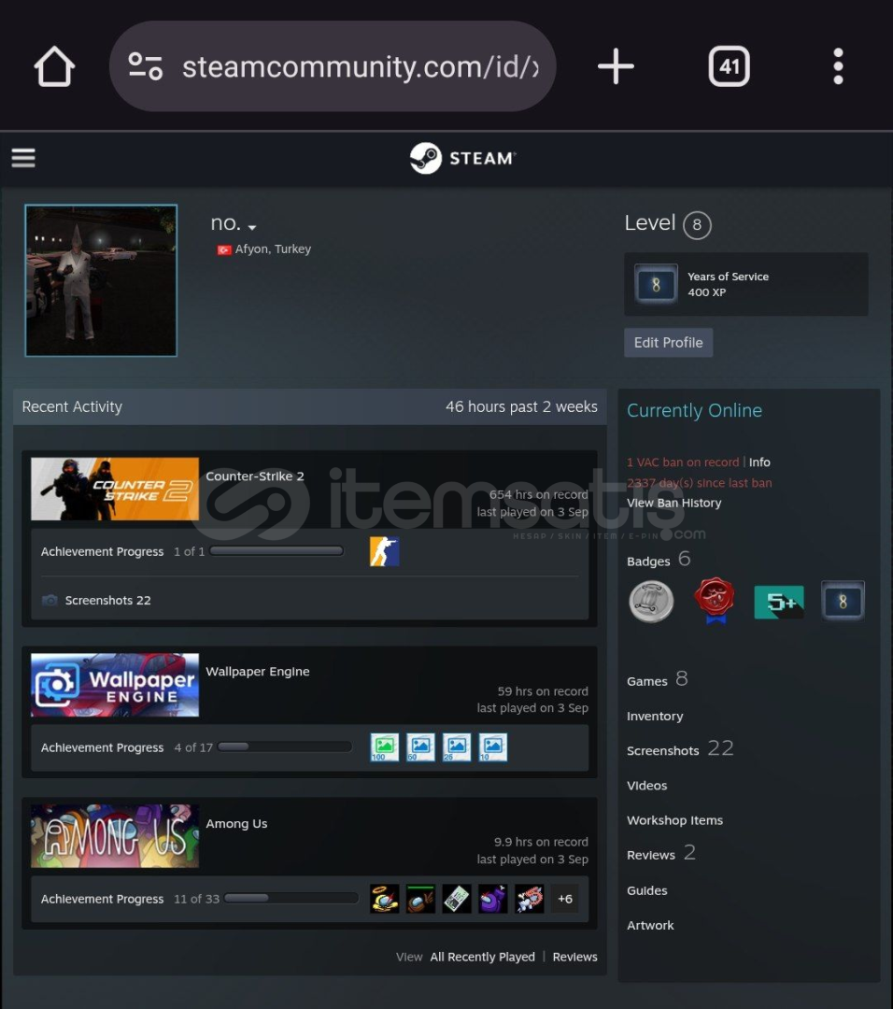Viewport: 893px width, 1009px height.
Task: Open the Inventory section
Action: [655, 717]
